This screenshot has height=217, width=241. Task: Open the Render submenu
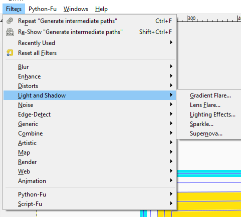(90, 162)
